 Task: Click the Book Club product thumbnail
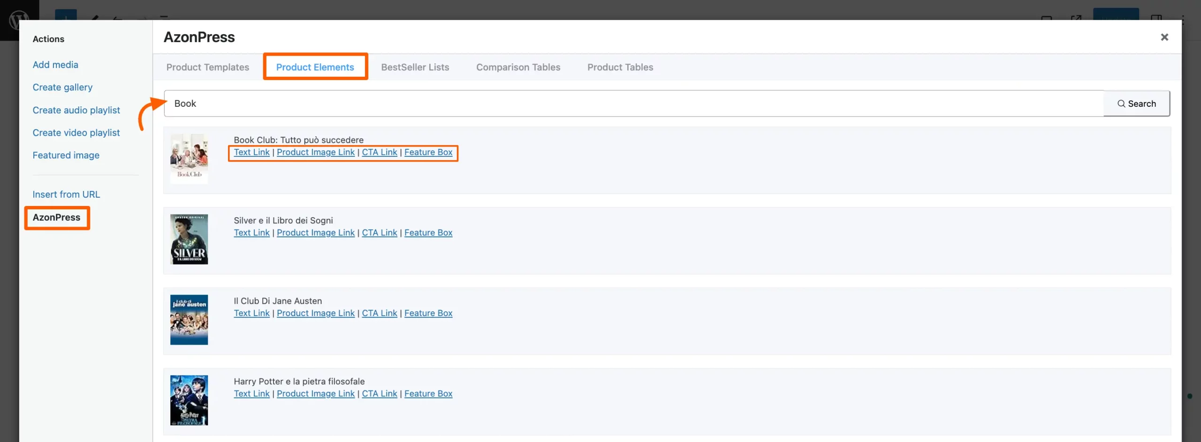click(x=189, y=158)
